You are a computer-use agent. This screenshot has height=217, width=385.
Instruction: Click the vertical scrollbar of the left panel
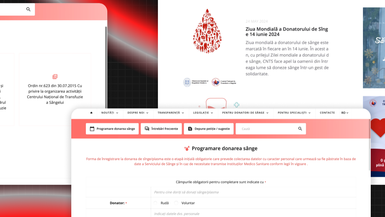tap(106, 67)
